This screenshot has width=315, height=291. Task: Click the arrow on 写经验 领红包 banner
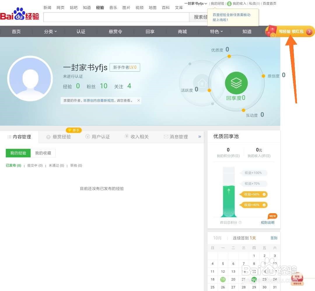309,32
